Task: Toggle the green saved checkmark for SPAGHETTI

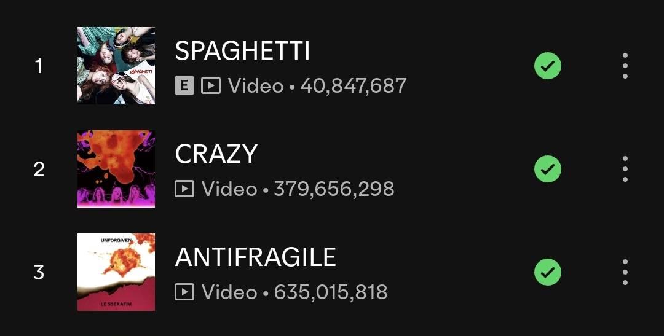Action: (x=547, y=66)
